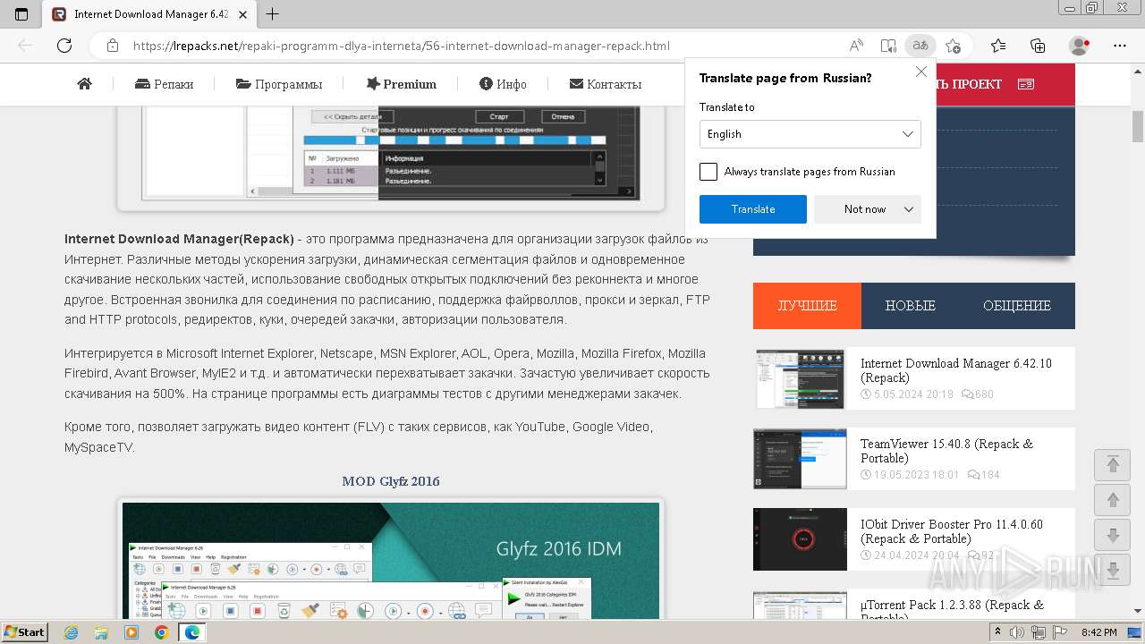Click the MOD Glyfz 2016 heading
Image resolution: width=1145 pixels, height=644 pixels.
(391, 481)
